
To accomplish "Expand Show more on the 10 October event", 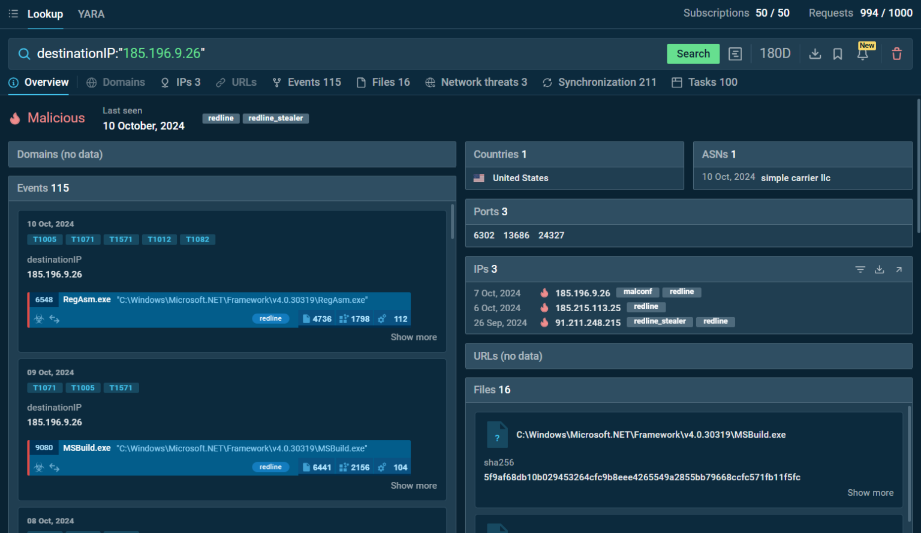I will pyautogui.click(x=413, y=337).
